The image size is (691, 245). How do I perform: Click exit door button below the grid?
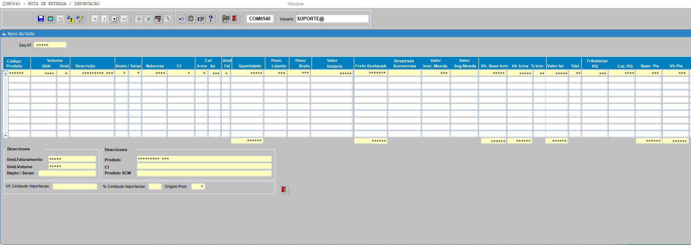click(284, 190)
